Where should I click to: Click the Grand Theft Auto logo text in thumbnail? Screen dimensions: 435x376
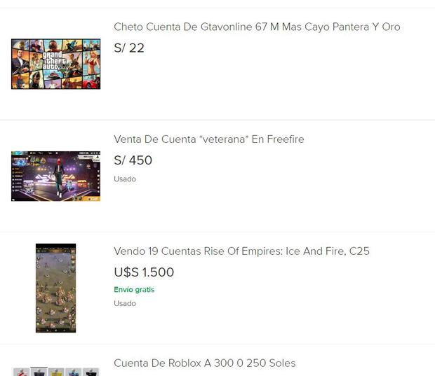point(55,61)
